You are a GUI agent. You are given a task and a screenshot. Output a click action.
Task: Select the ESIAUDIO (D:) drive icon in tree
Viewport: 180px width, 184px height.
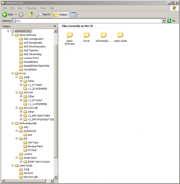point(12,31)
